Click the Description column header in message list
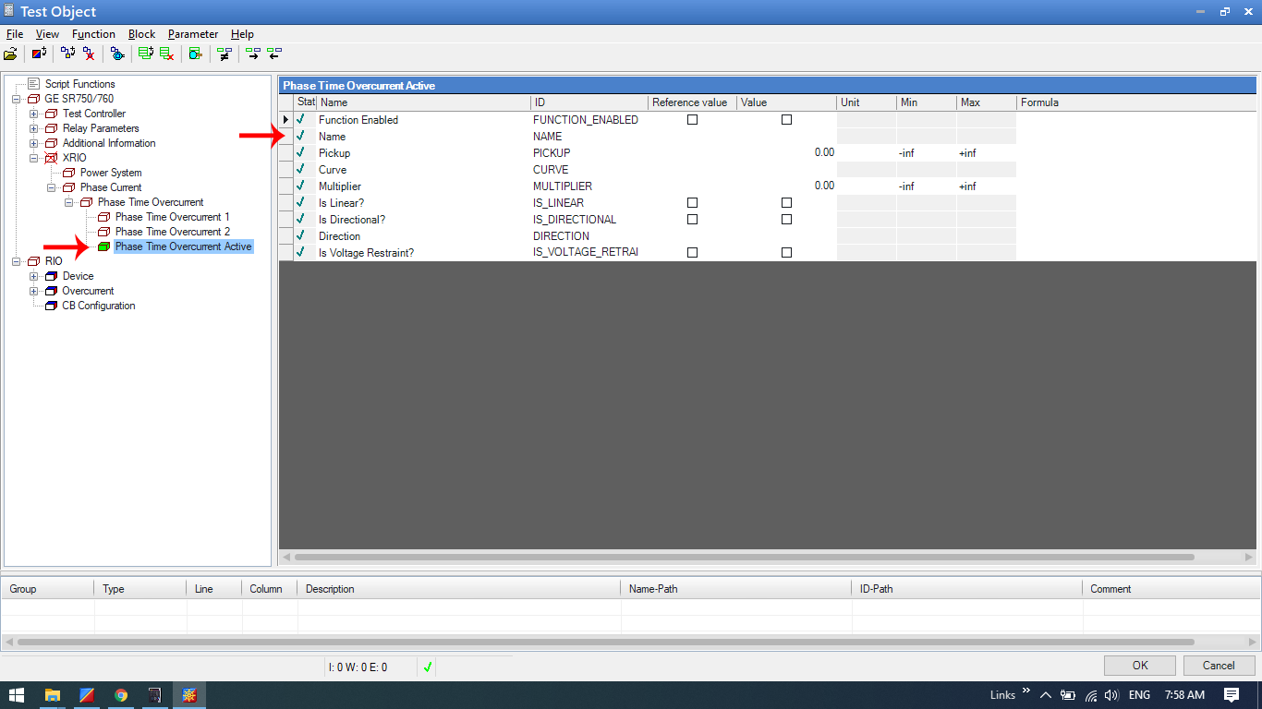The width and height of the screenshot is (1262, 709). point(459,589)
